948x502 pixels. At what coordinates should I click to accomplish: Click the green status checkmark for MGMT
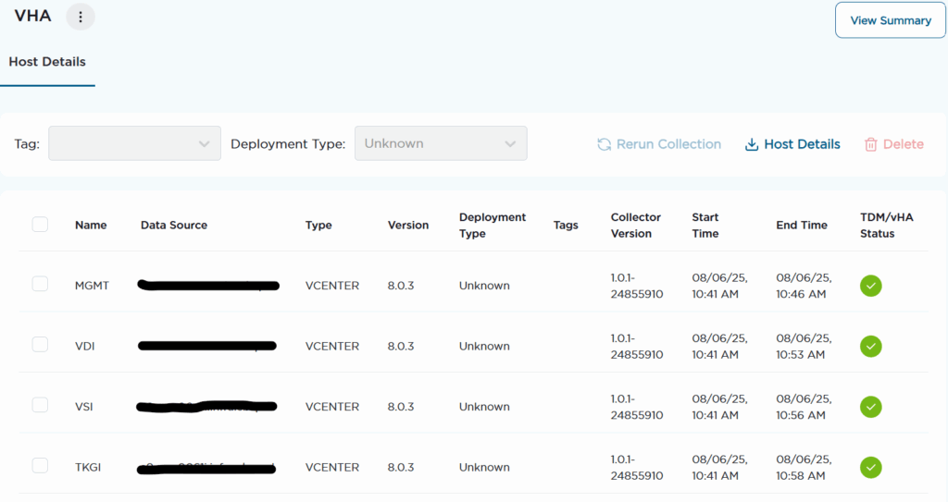[870, 286]
